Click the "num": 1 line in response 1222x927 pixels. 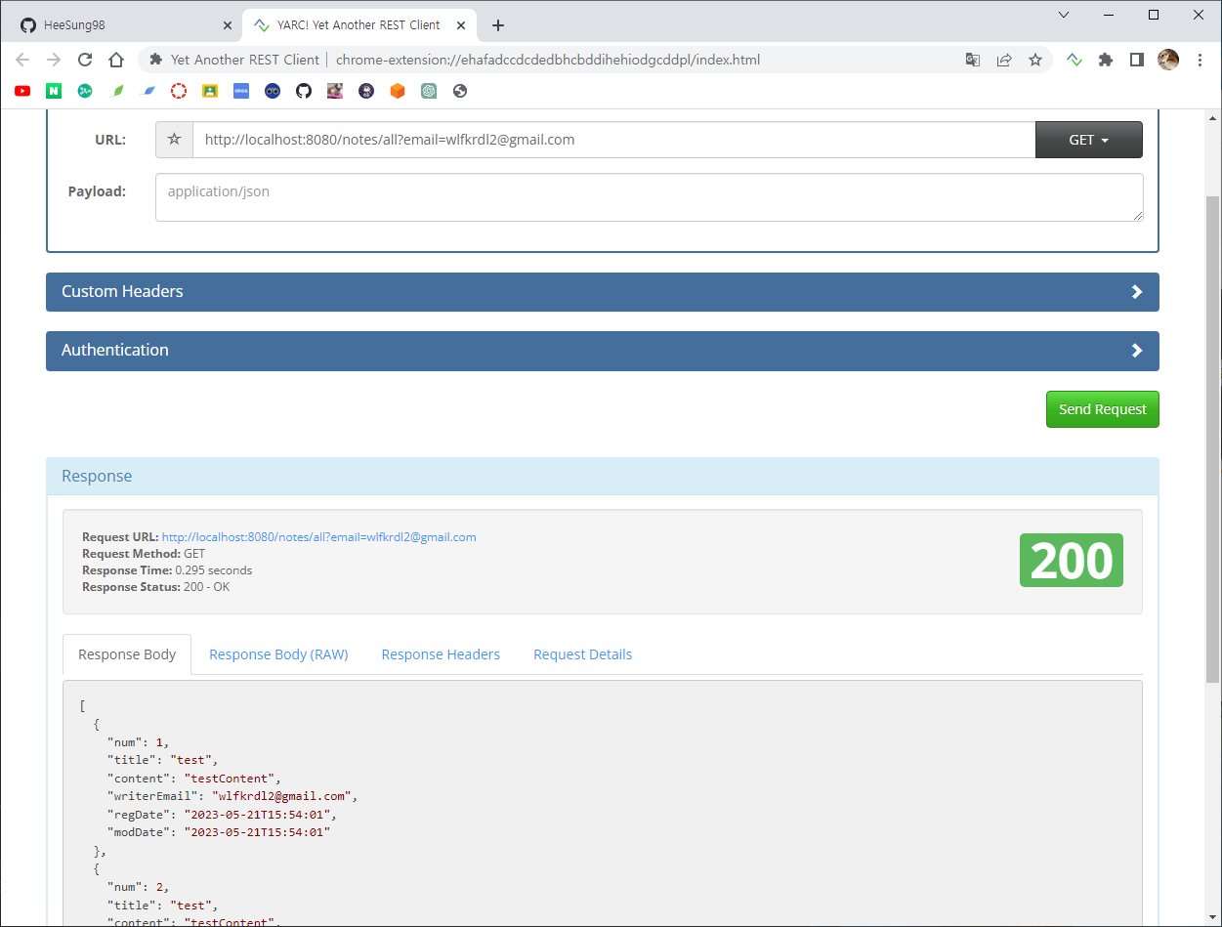click(138, 742)
